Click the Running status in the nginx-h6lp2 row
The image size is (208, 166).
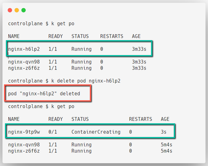[81, 49]
